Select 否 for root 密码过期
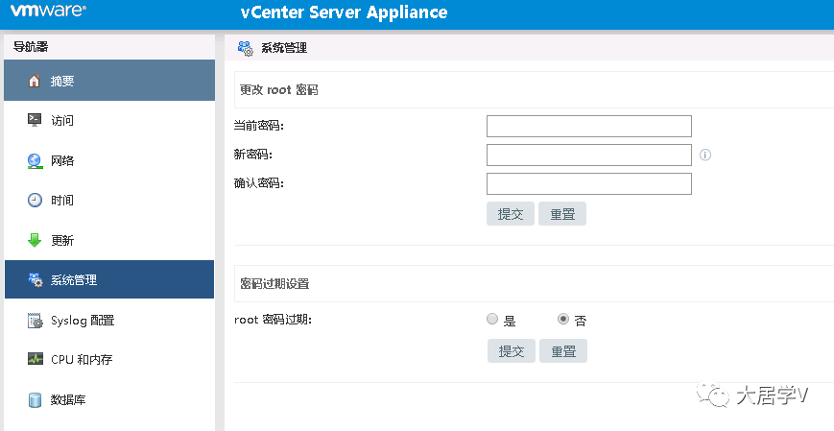Viewport: 834px width, 431px height. tap(562, 319)
